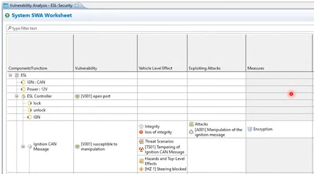
Task: Close the Vulnerability Analysis tab
Action: 77,6
